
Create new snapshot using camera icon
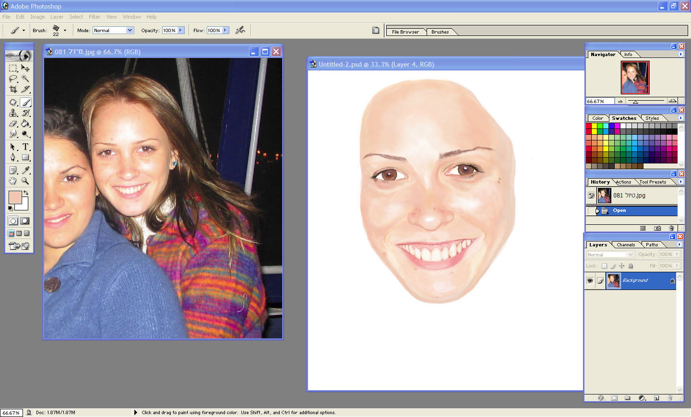coord(657,228)
